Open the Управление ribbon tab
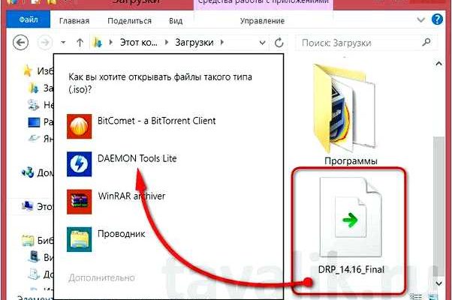The image size is (452, 300). 262,21
